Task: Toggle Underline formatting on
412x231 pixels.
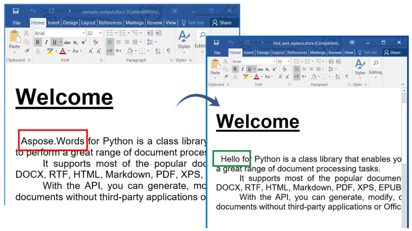Action: click(x=249, y=69)
